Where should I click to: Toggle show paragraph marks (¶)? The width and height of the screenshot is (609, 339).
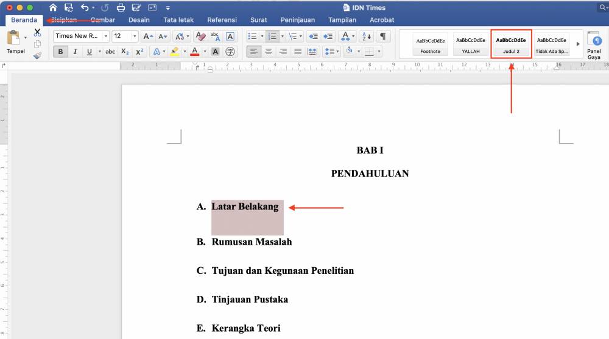tap(383, 36)
